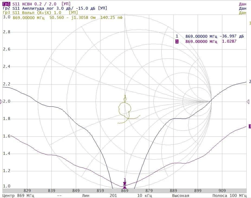Click the 201 points count field

coord(113,196)
